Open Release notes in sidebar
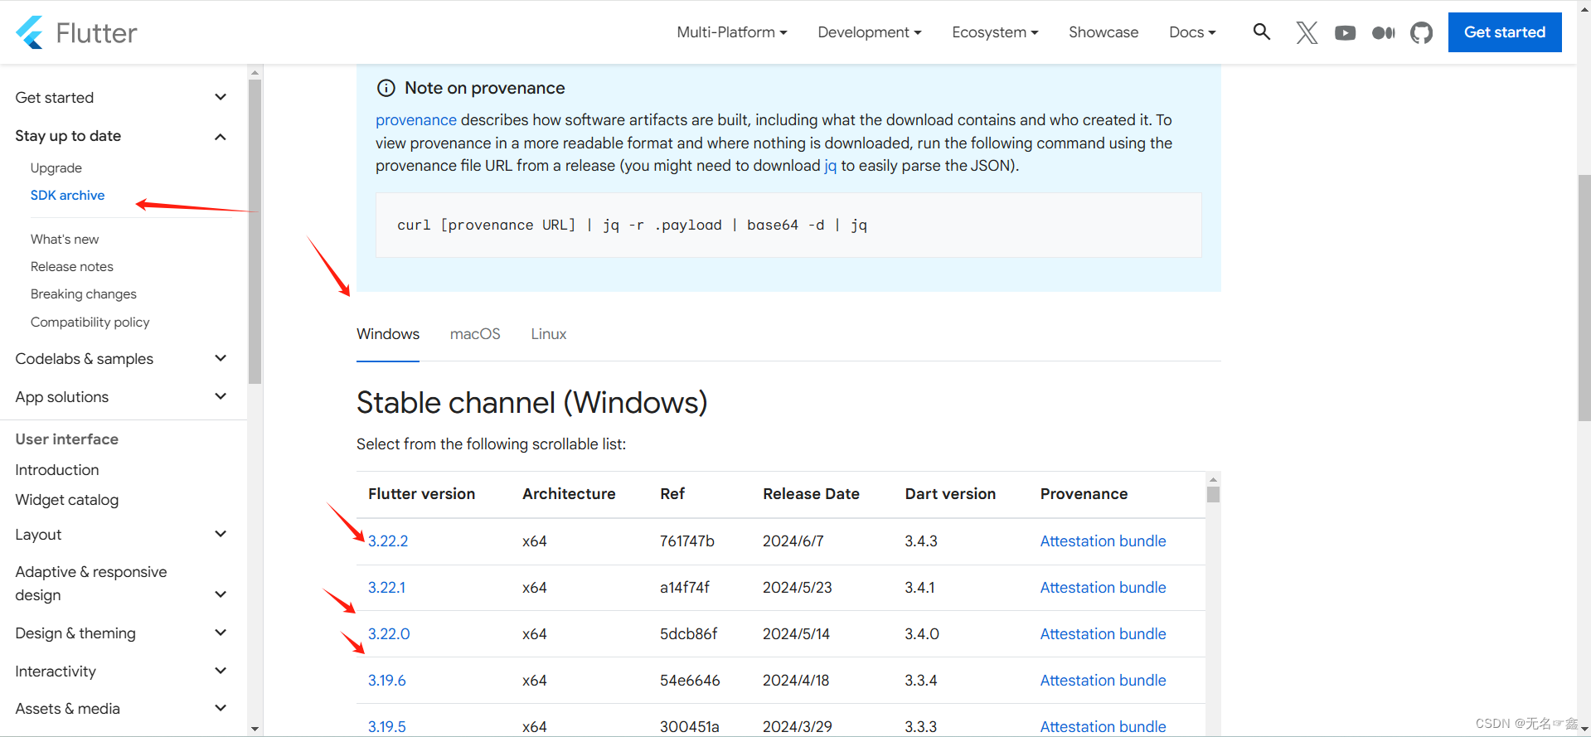 72,267
